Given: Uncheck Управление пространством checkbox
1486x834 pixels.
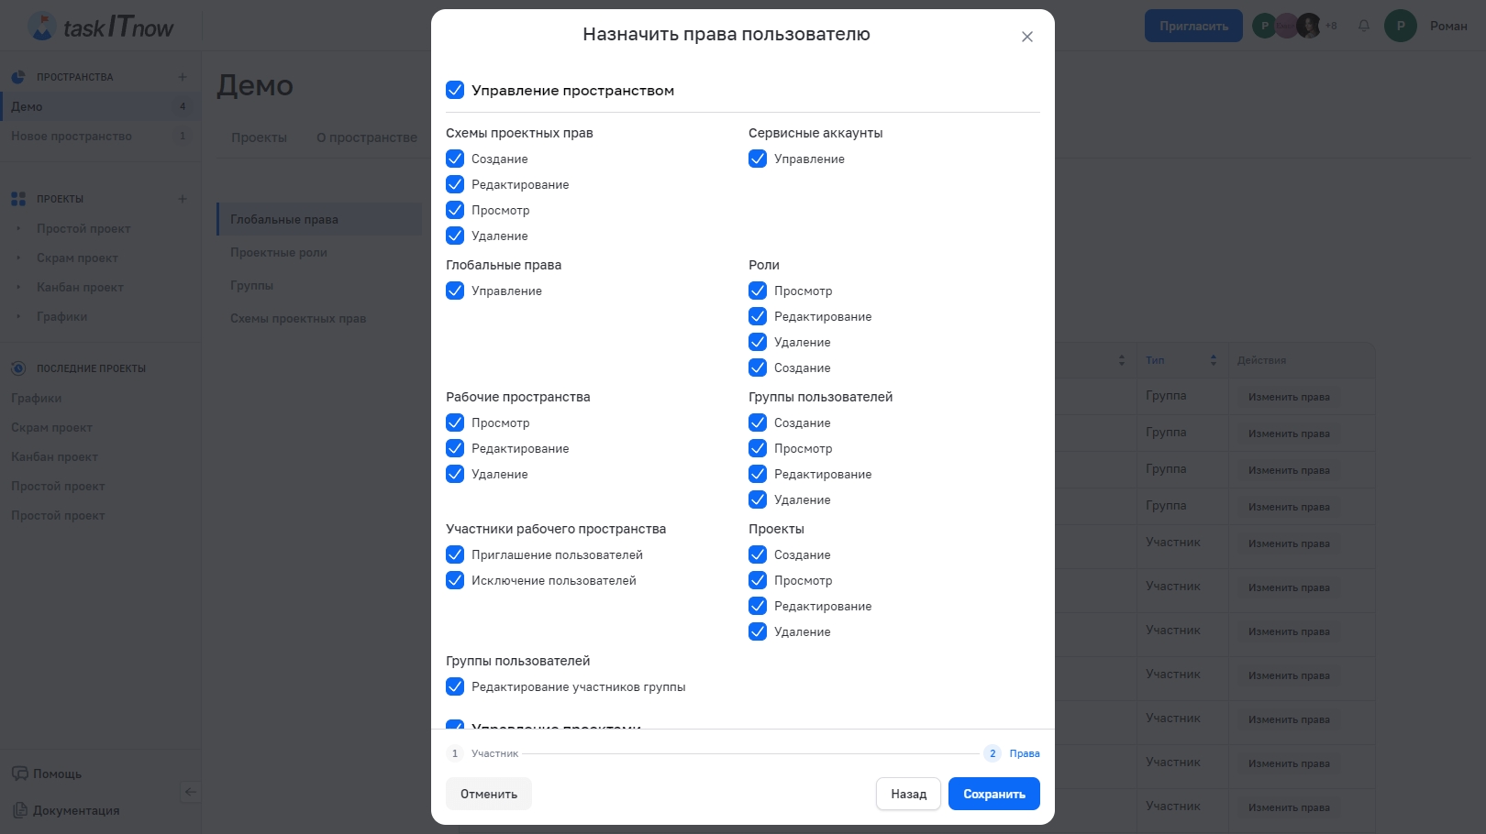Looking at the screenshot, I should coord(455,90).
